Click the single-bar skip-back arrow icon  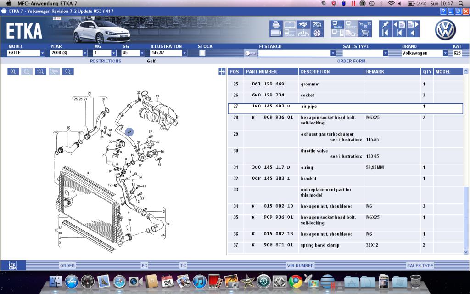pyautogui.click(x=399, y=33)
